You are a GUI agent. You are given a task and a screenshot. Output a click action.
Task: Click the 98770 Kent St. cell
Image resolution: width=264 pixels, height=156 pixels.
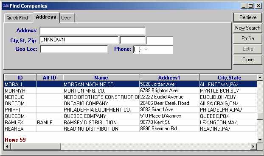(169, 123)
